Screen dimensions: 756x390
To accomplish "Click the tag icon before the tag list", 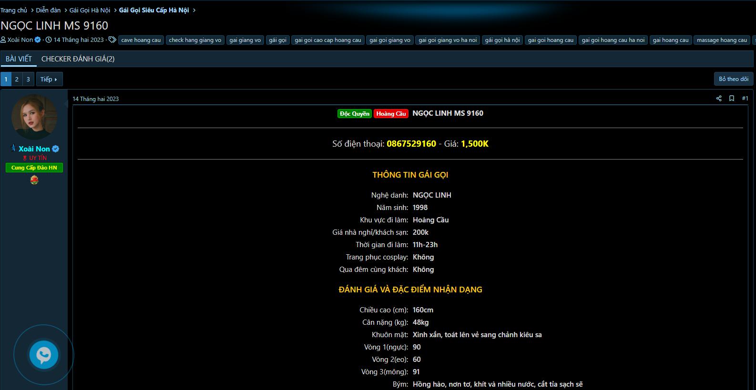I will 112,40.
